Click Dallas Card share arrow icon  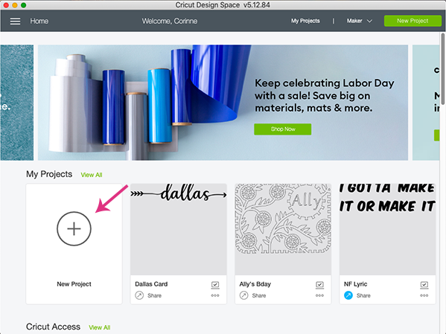point(139,295)
